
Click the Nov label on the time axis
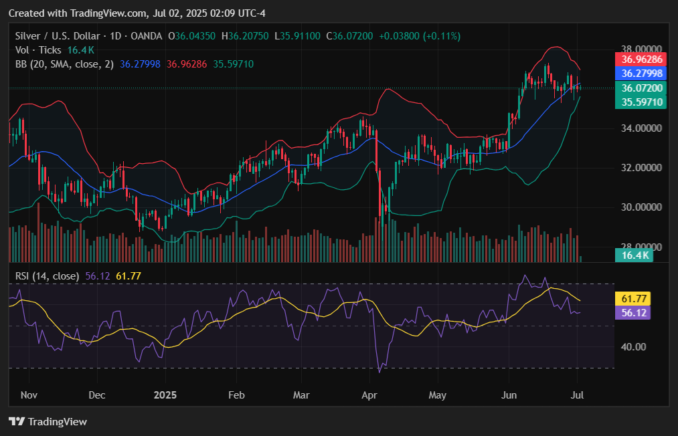point(29,395)
